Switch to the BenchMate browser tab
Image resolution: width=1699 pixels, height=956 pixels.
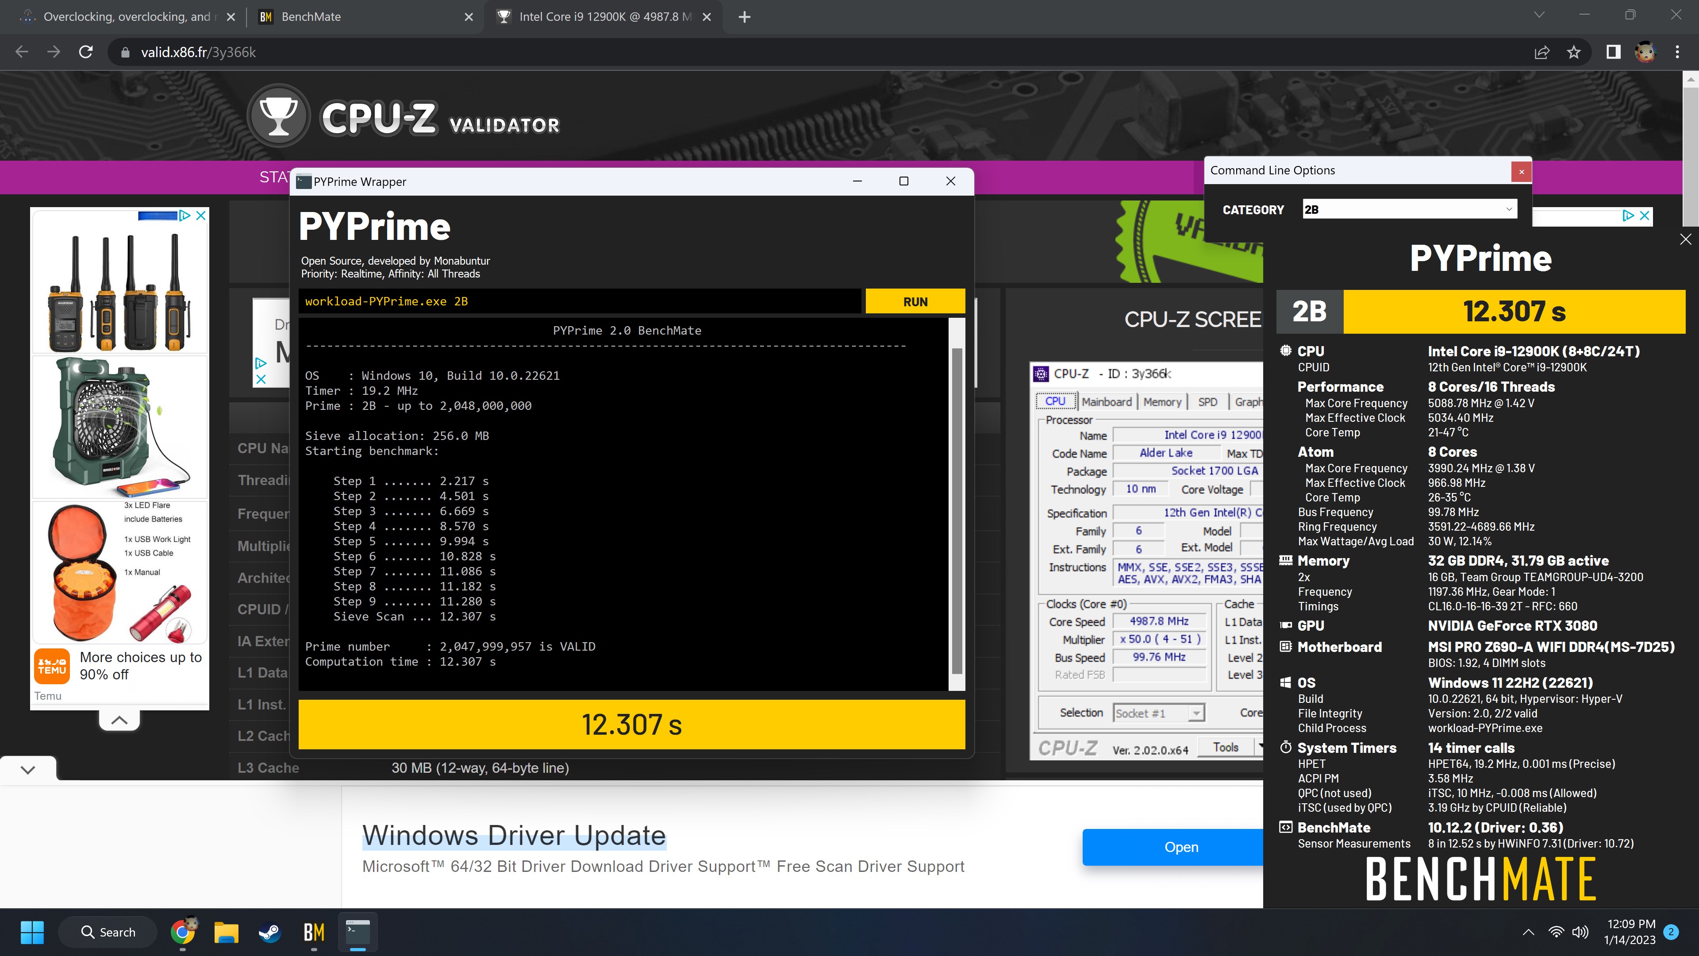(366, 16)
